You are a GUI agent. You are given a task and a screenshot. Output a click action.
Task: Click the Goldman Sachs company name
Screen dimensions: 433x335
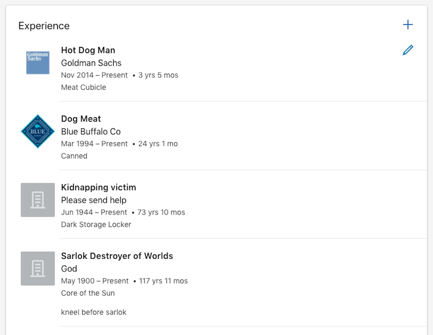tap(91, 63)
